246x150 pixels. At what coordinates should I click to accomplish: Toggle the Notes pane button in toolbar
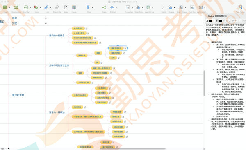(66, 7)
